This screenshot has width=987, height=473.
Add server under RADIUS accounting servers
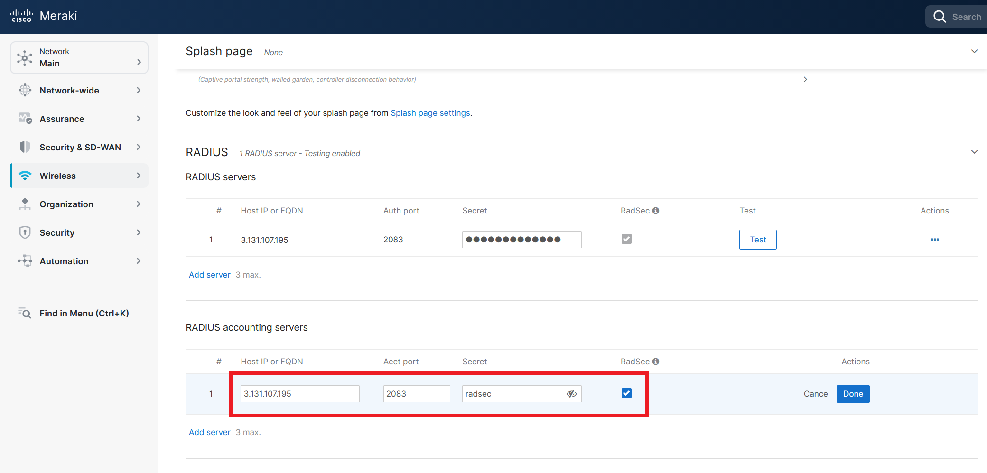click(x=209, y=432)
